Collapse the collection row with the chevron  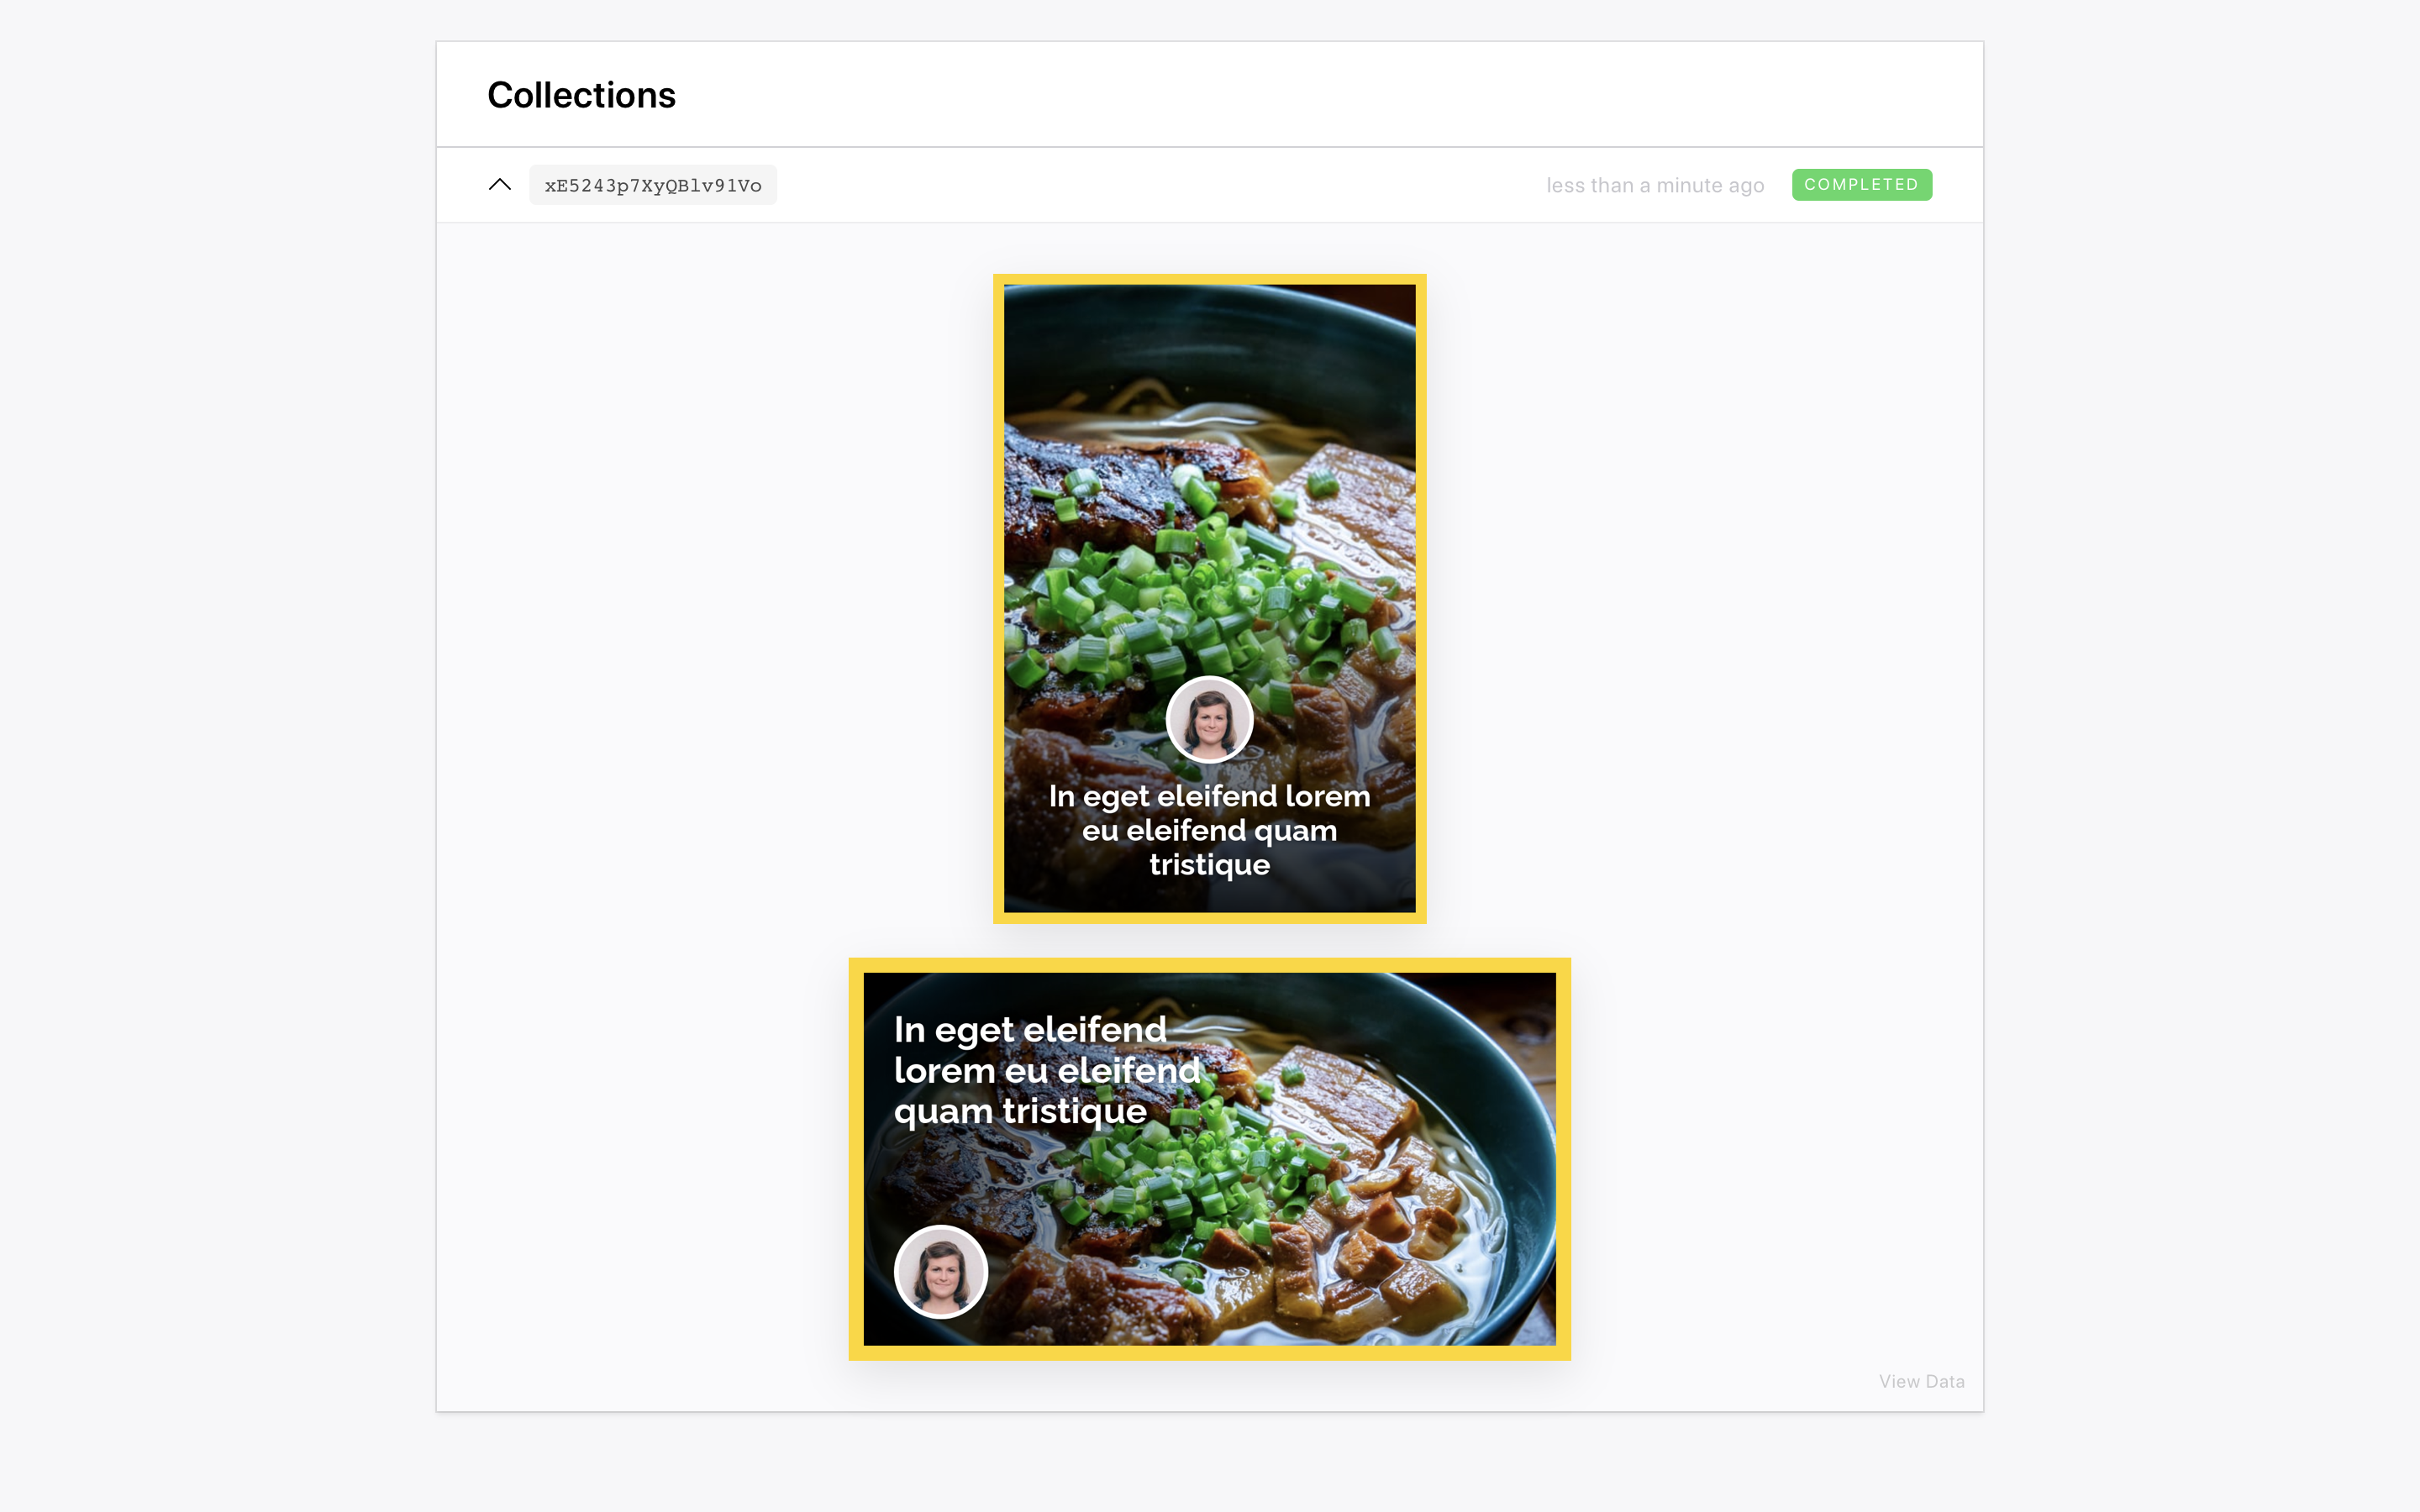[x=499, y=185]
